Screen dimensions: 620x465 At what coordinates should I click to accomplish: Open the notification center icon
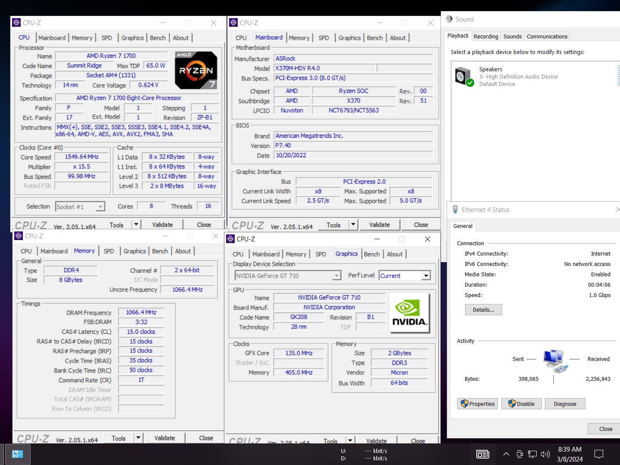(599, 454)
